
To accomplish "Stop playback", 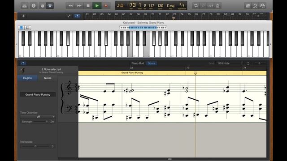I will click(x=88, y=6).
